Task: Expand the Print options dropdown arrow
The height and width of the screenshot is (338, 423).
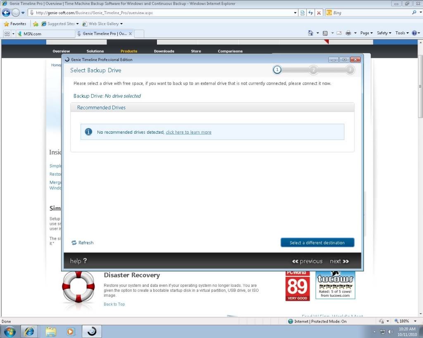Action: coord(355,33)
